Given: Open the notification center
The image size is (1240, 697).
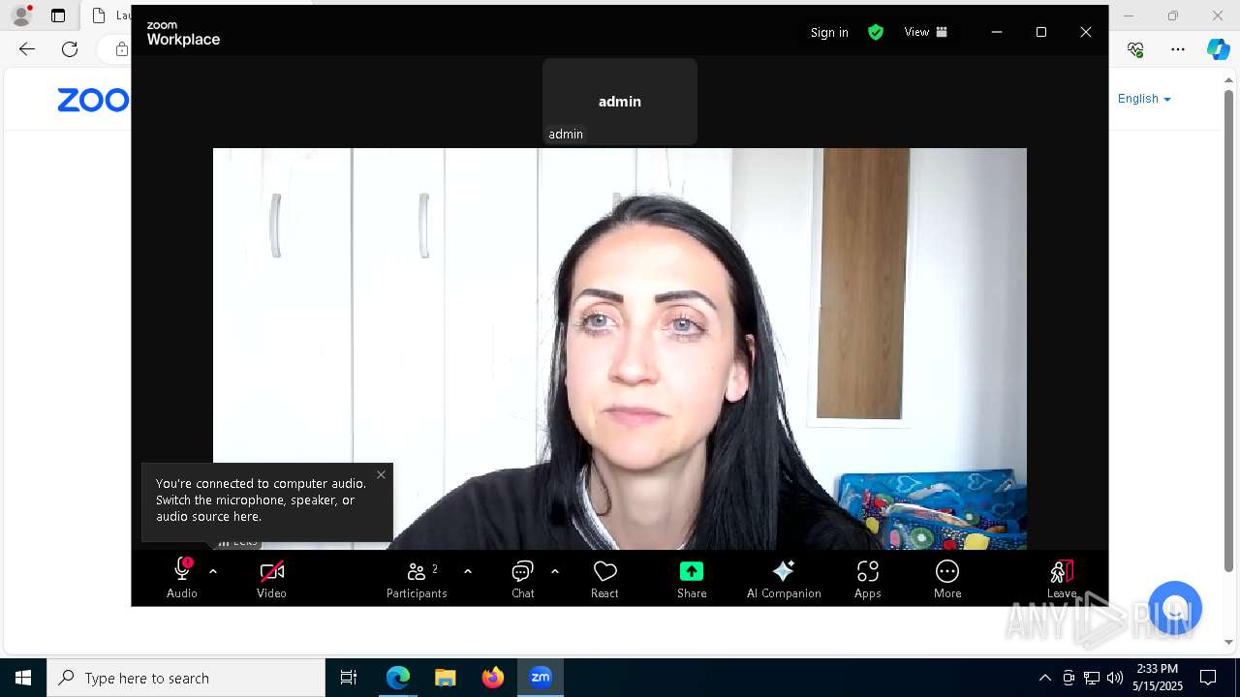Looking at the screenshot, I should coord(1208,678).
